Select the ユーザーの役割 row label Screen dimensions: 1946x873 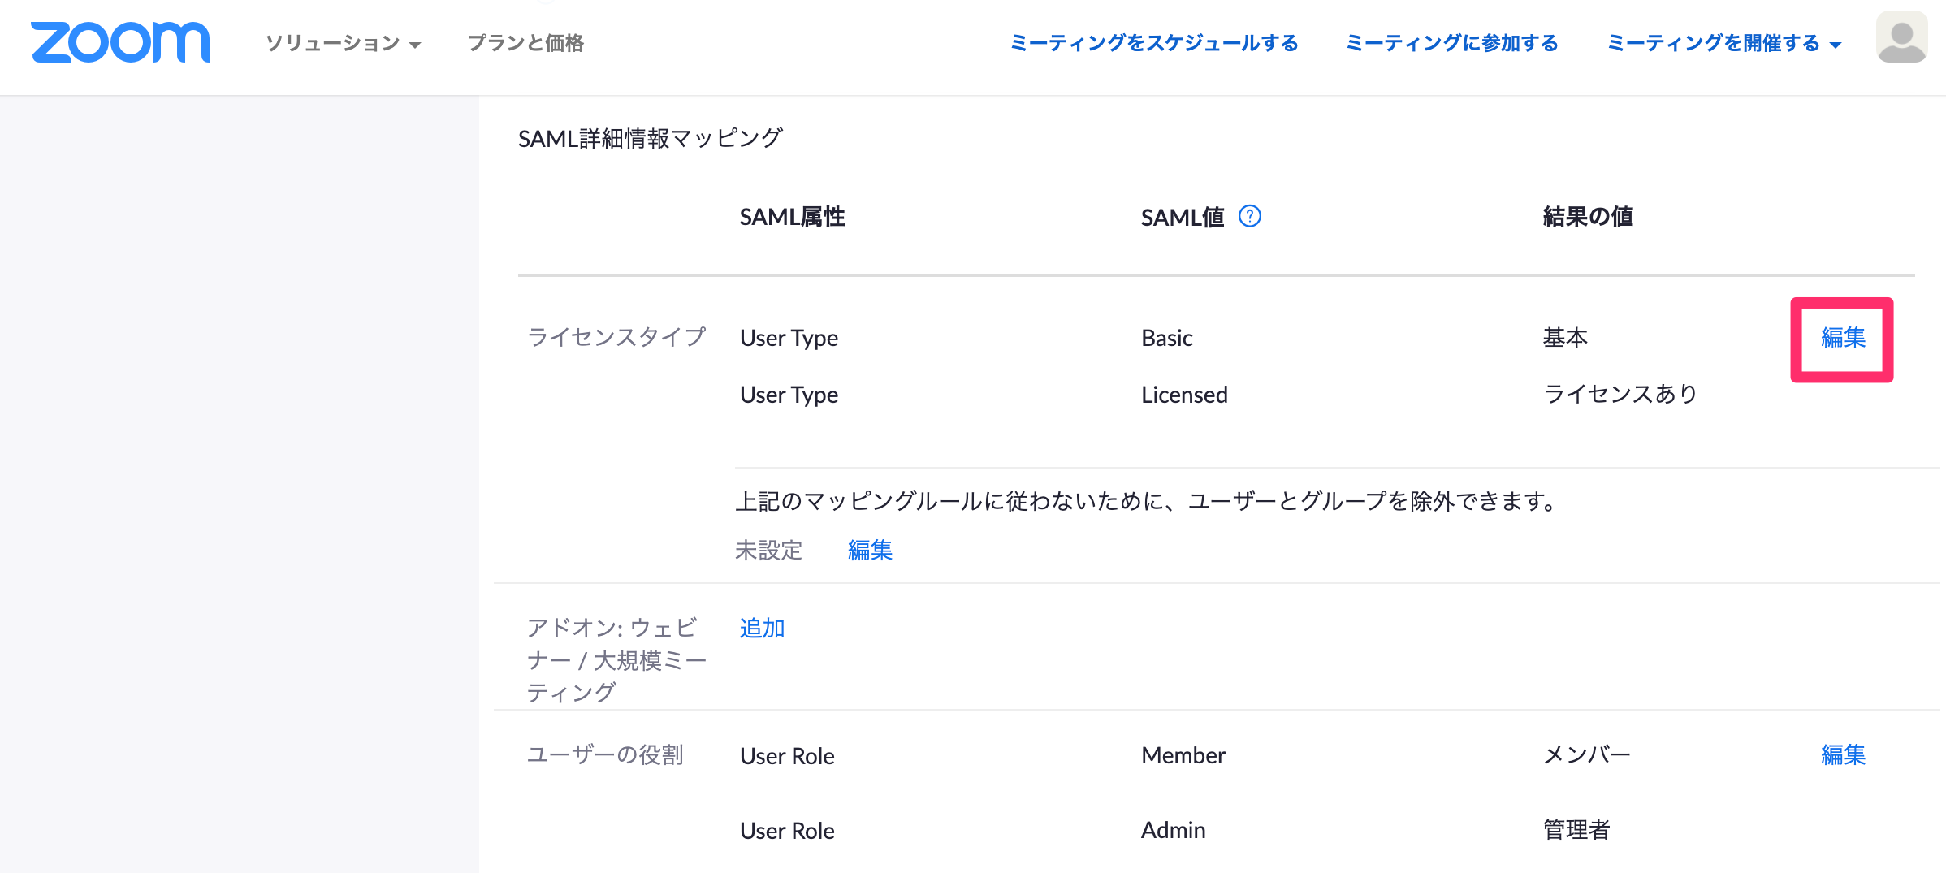(605, 754)
